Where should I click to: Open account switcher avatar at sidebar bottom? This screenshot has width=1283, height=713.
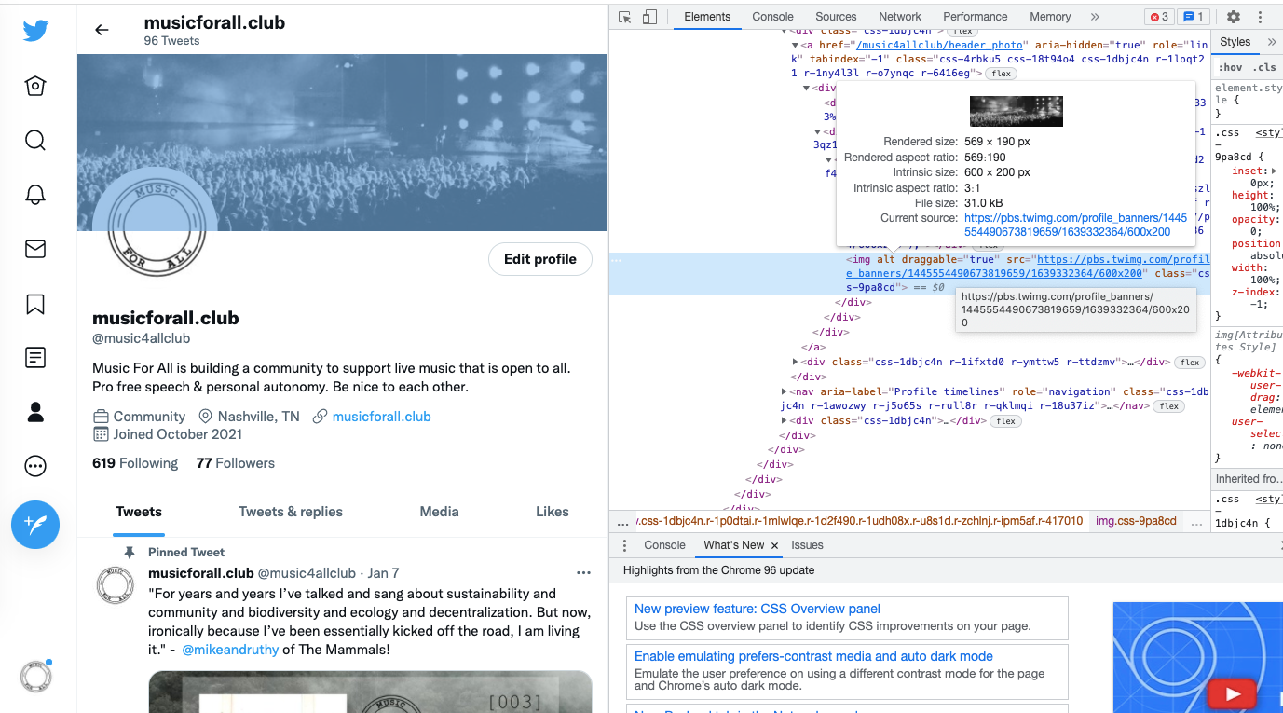pos(35,676)
